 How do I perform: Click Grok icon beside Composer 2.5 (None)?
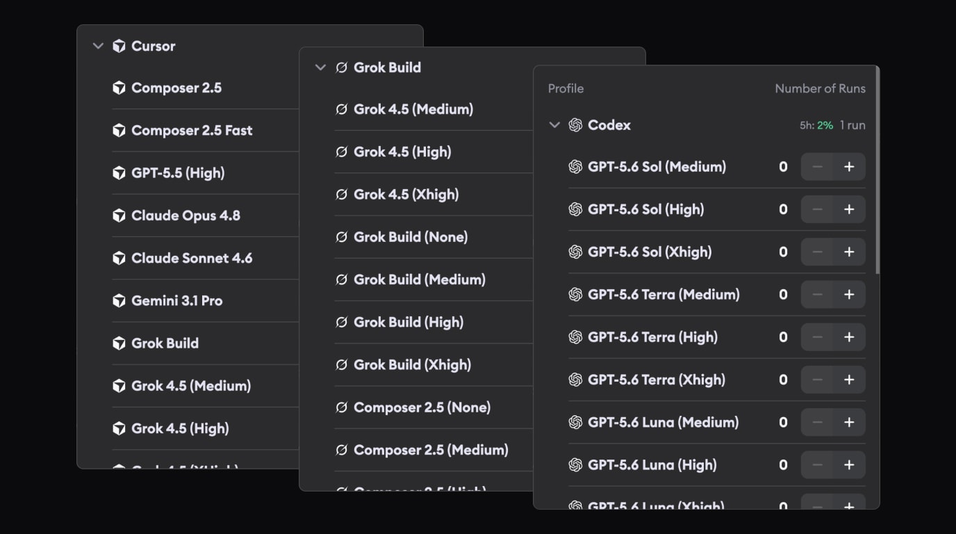(x=341, y=407)
